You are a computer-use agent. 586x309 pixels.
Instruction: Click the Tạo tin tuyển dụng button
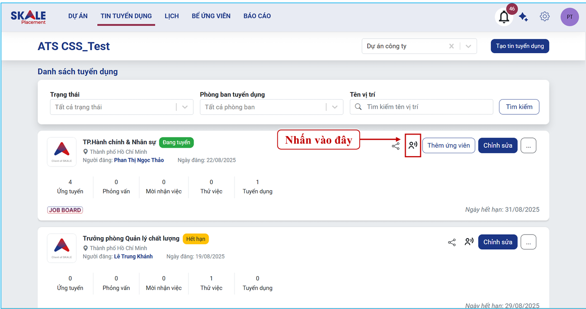pyautogui.click(x=520, y=46)
